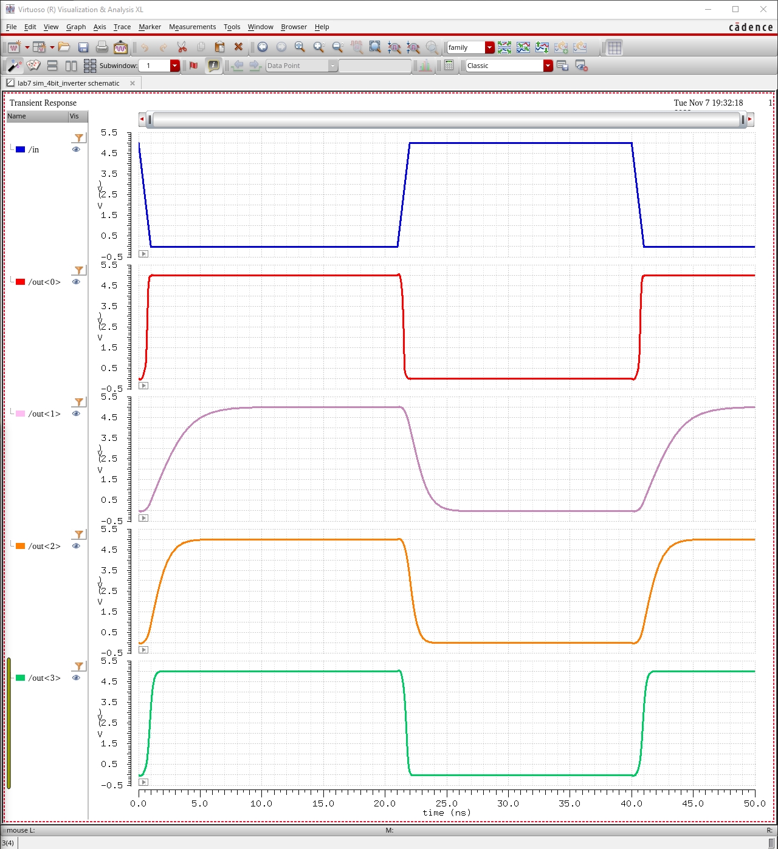This screenshot has height=849, width=778.
Task: Open the calculator tool icon
Action: (x=449, y=66)
